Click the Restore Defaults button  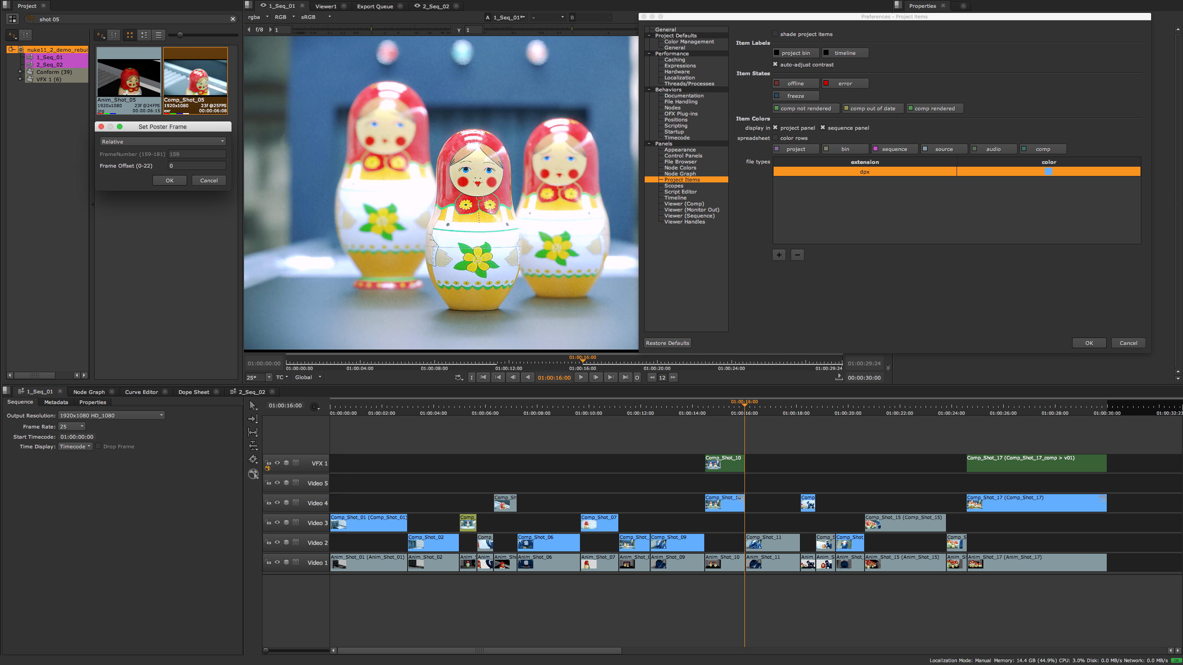pyautogui.click(x=667, y=343)
